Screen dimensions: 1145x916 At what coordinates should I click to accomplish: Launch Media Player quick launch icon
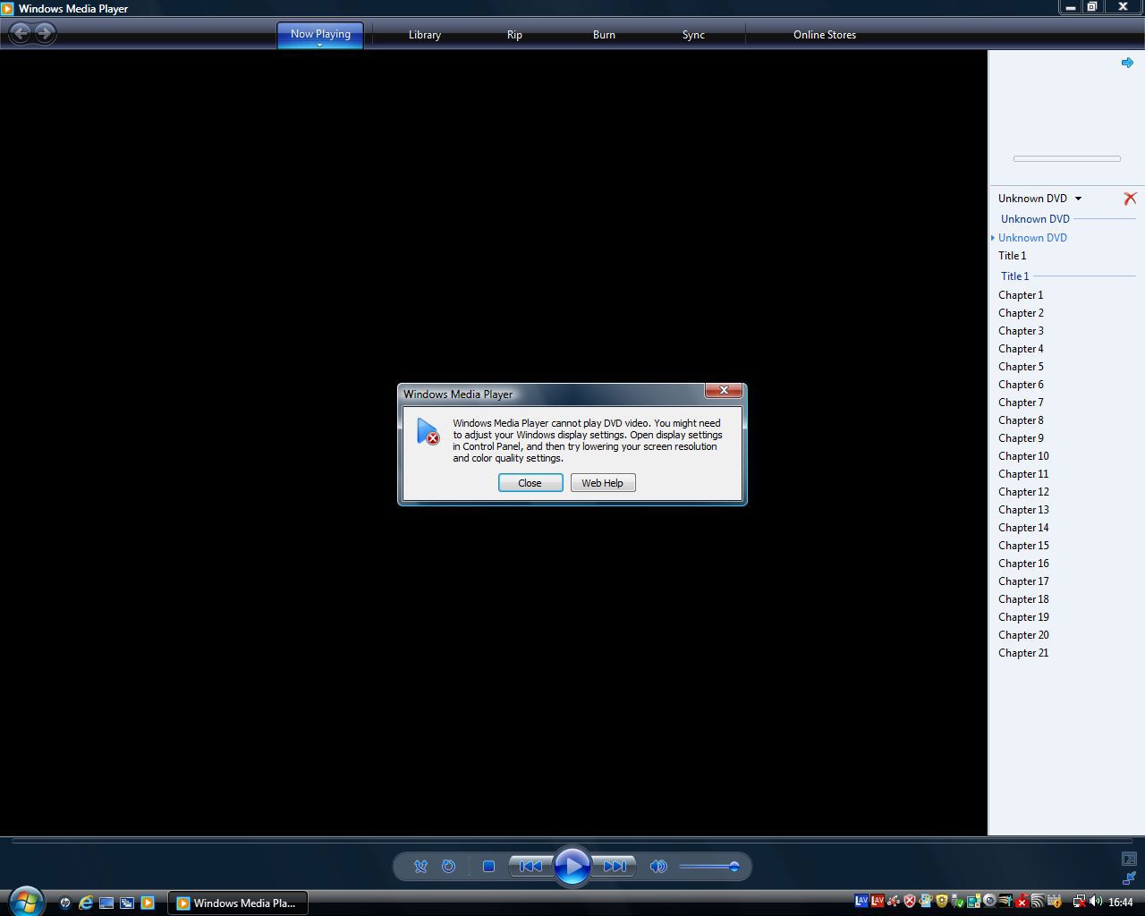pyautogui.click(x=148, y=903)
